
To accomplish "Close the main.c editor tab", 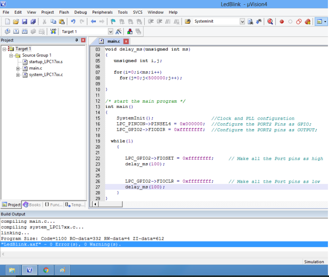I will 126,41.
